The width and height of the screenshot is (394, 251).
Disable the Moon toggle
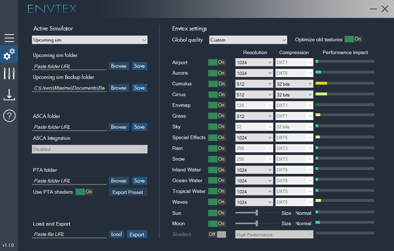click(x=217, y=223)
